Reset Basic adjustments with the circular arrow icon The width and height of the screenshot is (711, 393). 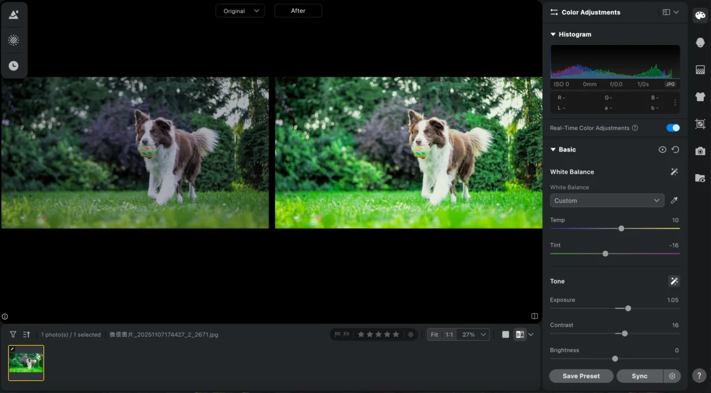(675, 150)
